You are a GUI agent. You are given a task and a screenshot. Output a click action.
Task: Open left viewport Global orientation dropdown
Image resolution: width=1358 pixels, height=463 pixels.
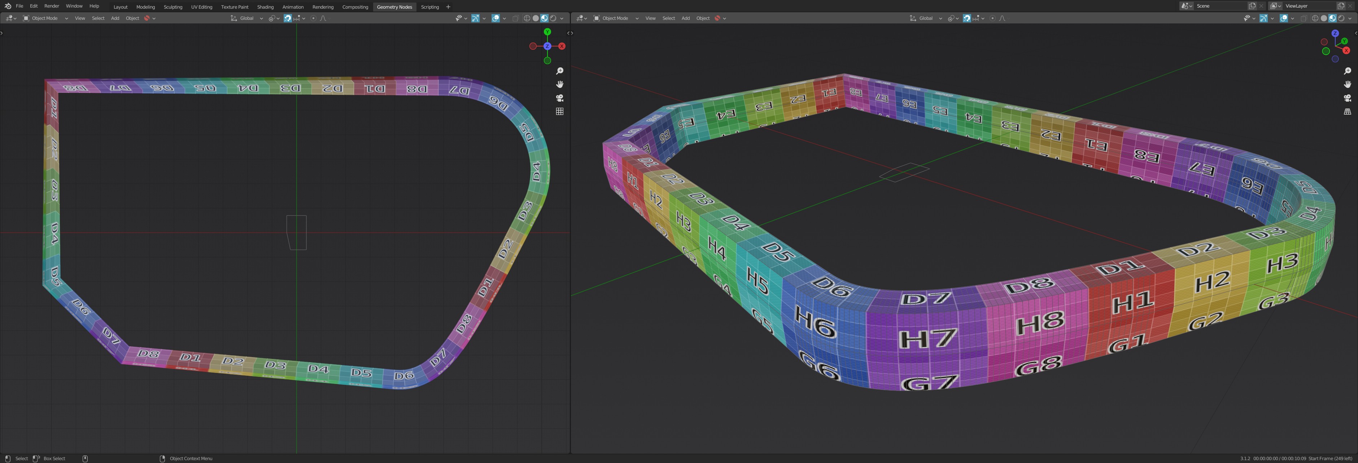point(247,18)
